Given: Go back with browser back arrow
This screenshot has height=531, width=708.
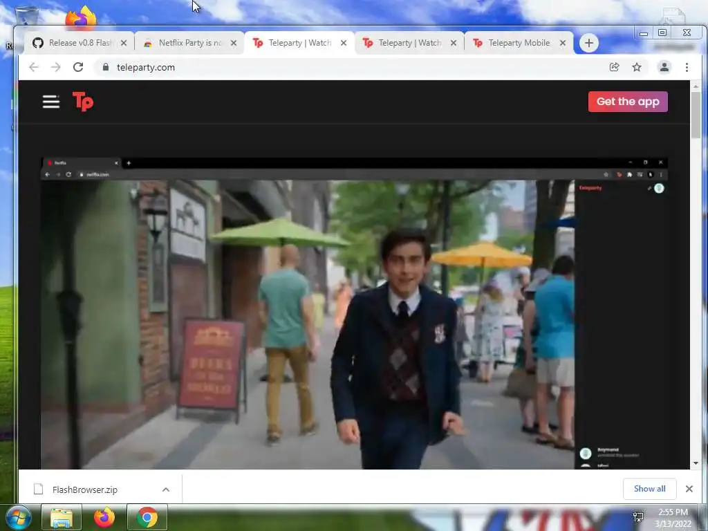Looking at the screenshot, I should click(x=34, y=67).
